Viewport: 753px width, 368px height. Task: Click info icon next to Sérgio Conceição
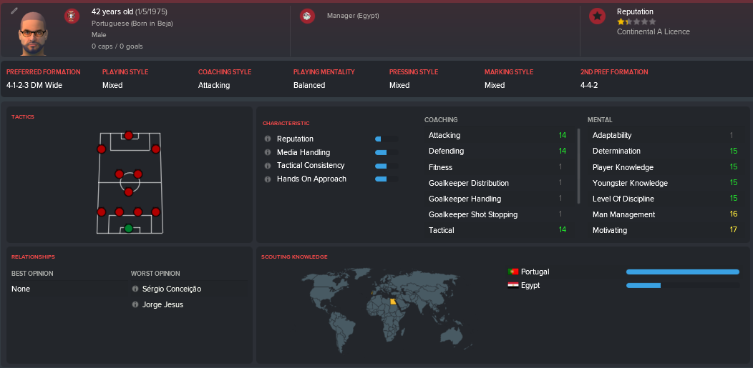135,289
